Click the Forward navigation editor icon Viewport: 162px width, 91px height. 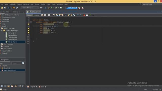[x=49, y=15]
